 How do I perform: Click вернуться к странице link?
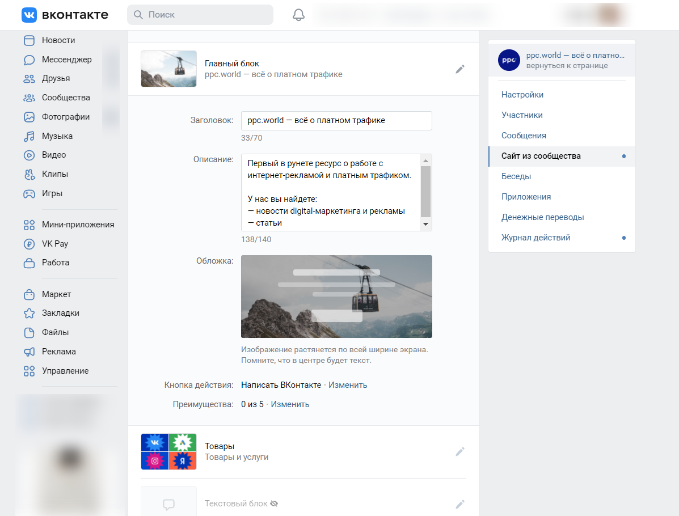(x=567, y=65)
